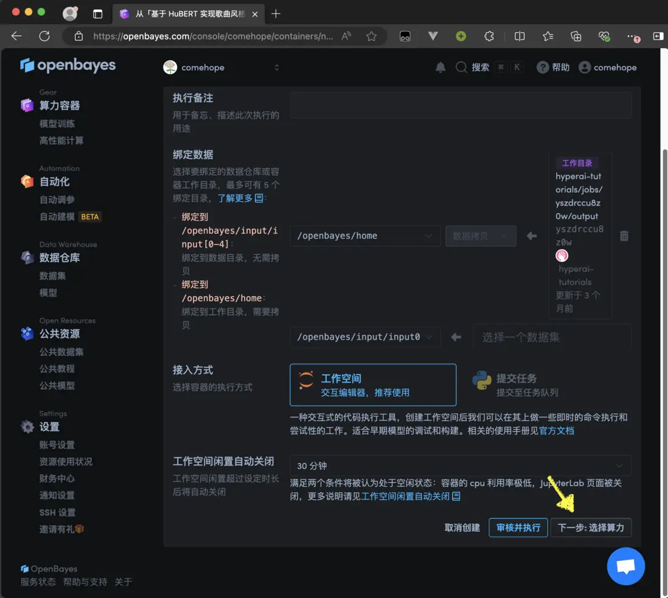Expand the 30 分钟 idle shutdown dropdown

click(x=460, y=466)
